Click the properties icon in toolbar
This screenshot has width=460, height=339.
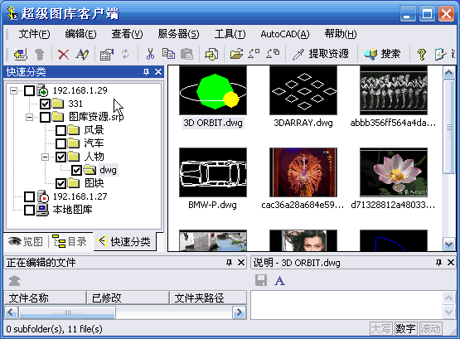point(107,54)
